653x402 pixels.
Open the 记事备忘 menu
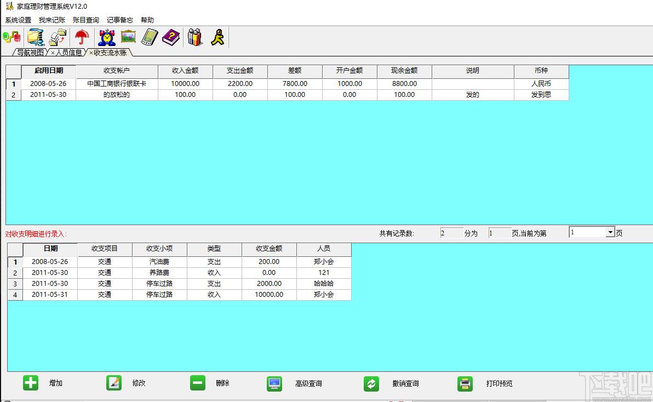(x=120, y=20)
